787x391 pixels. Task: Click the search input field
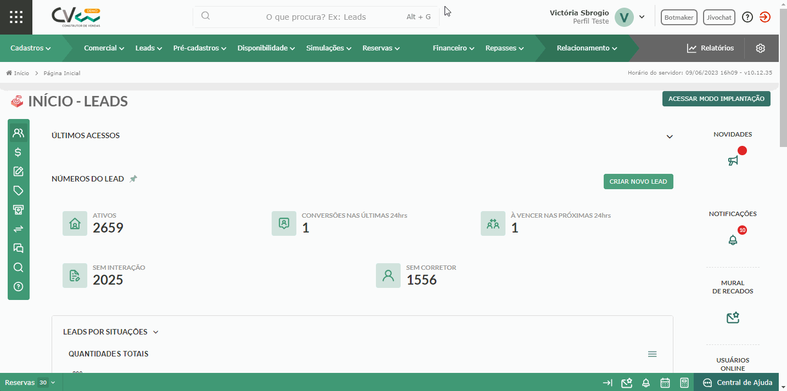[316, 16]
